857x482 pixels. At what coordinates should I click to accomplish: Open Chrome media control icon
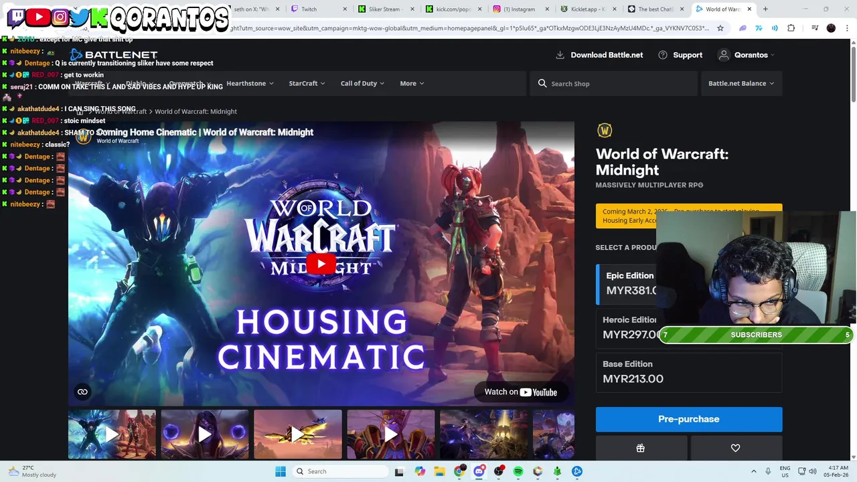815,28
